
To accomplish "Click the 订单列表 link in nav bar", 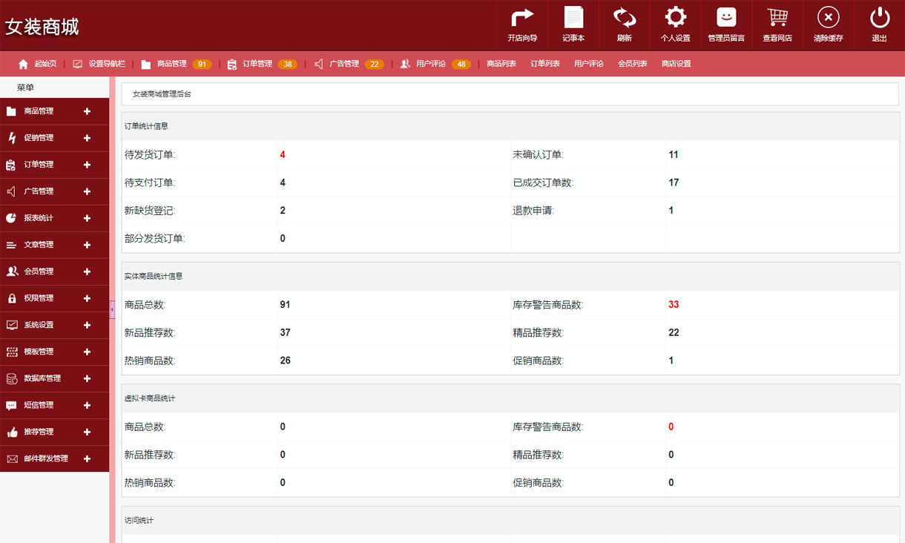I will (545, 64).
